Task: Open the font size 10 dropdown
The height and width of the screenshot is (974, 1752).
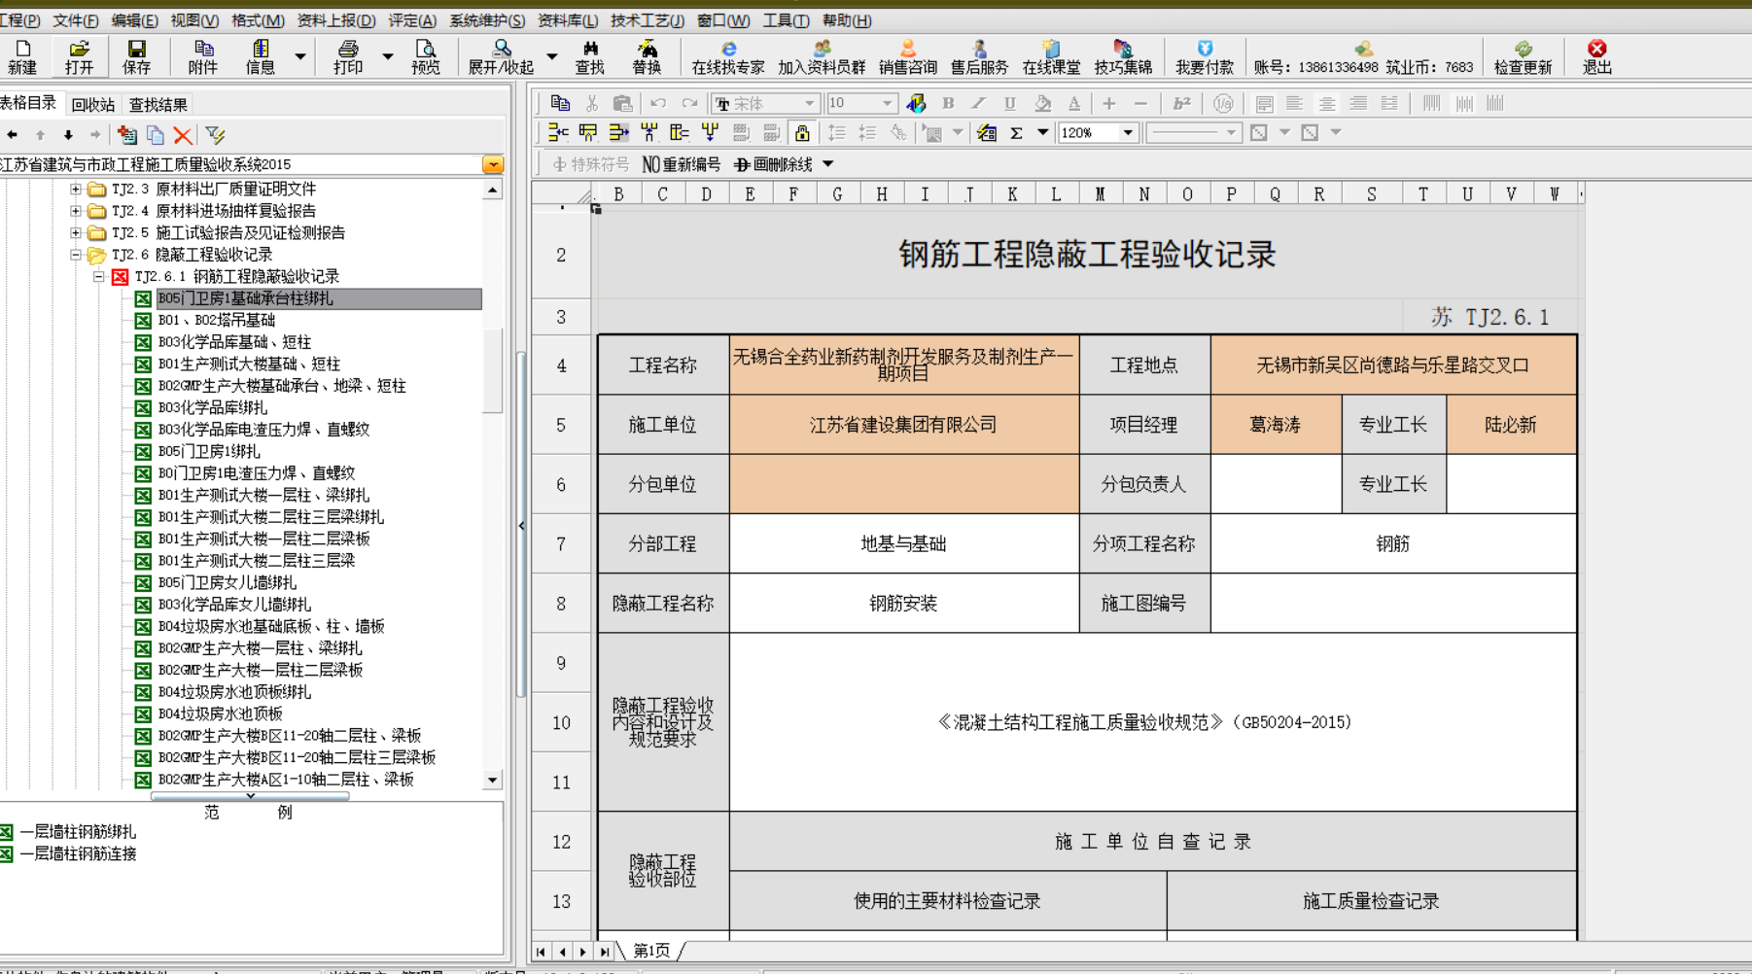Action: (887, 103)
